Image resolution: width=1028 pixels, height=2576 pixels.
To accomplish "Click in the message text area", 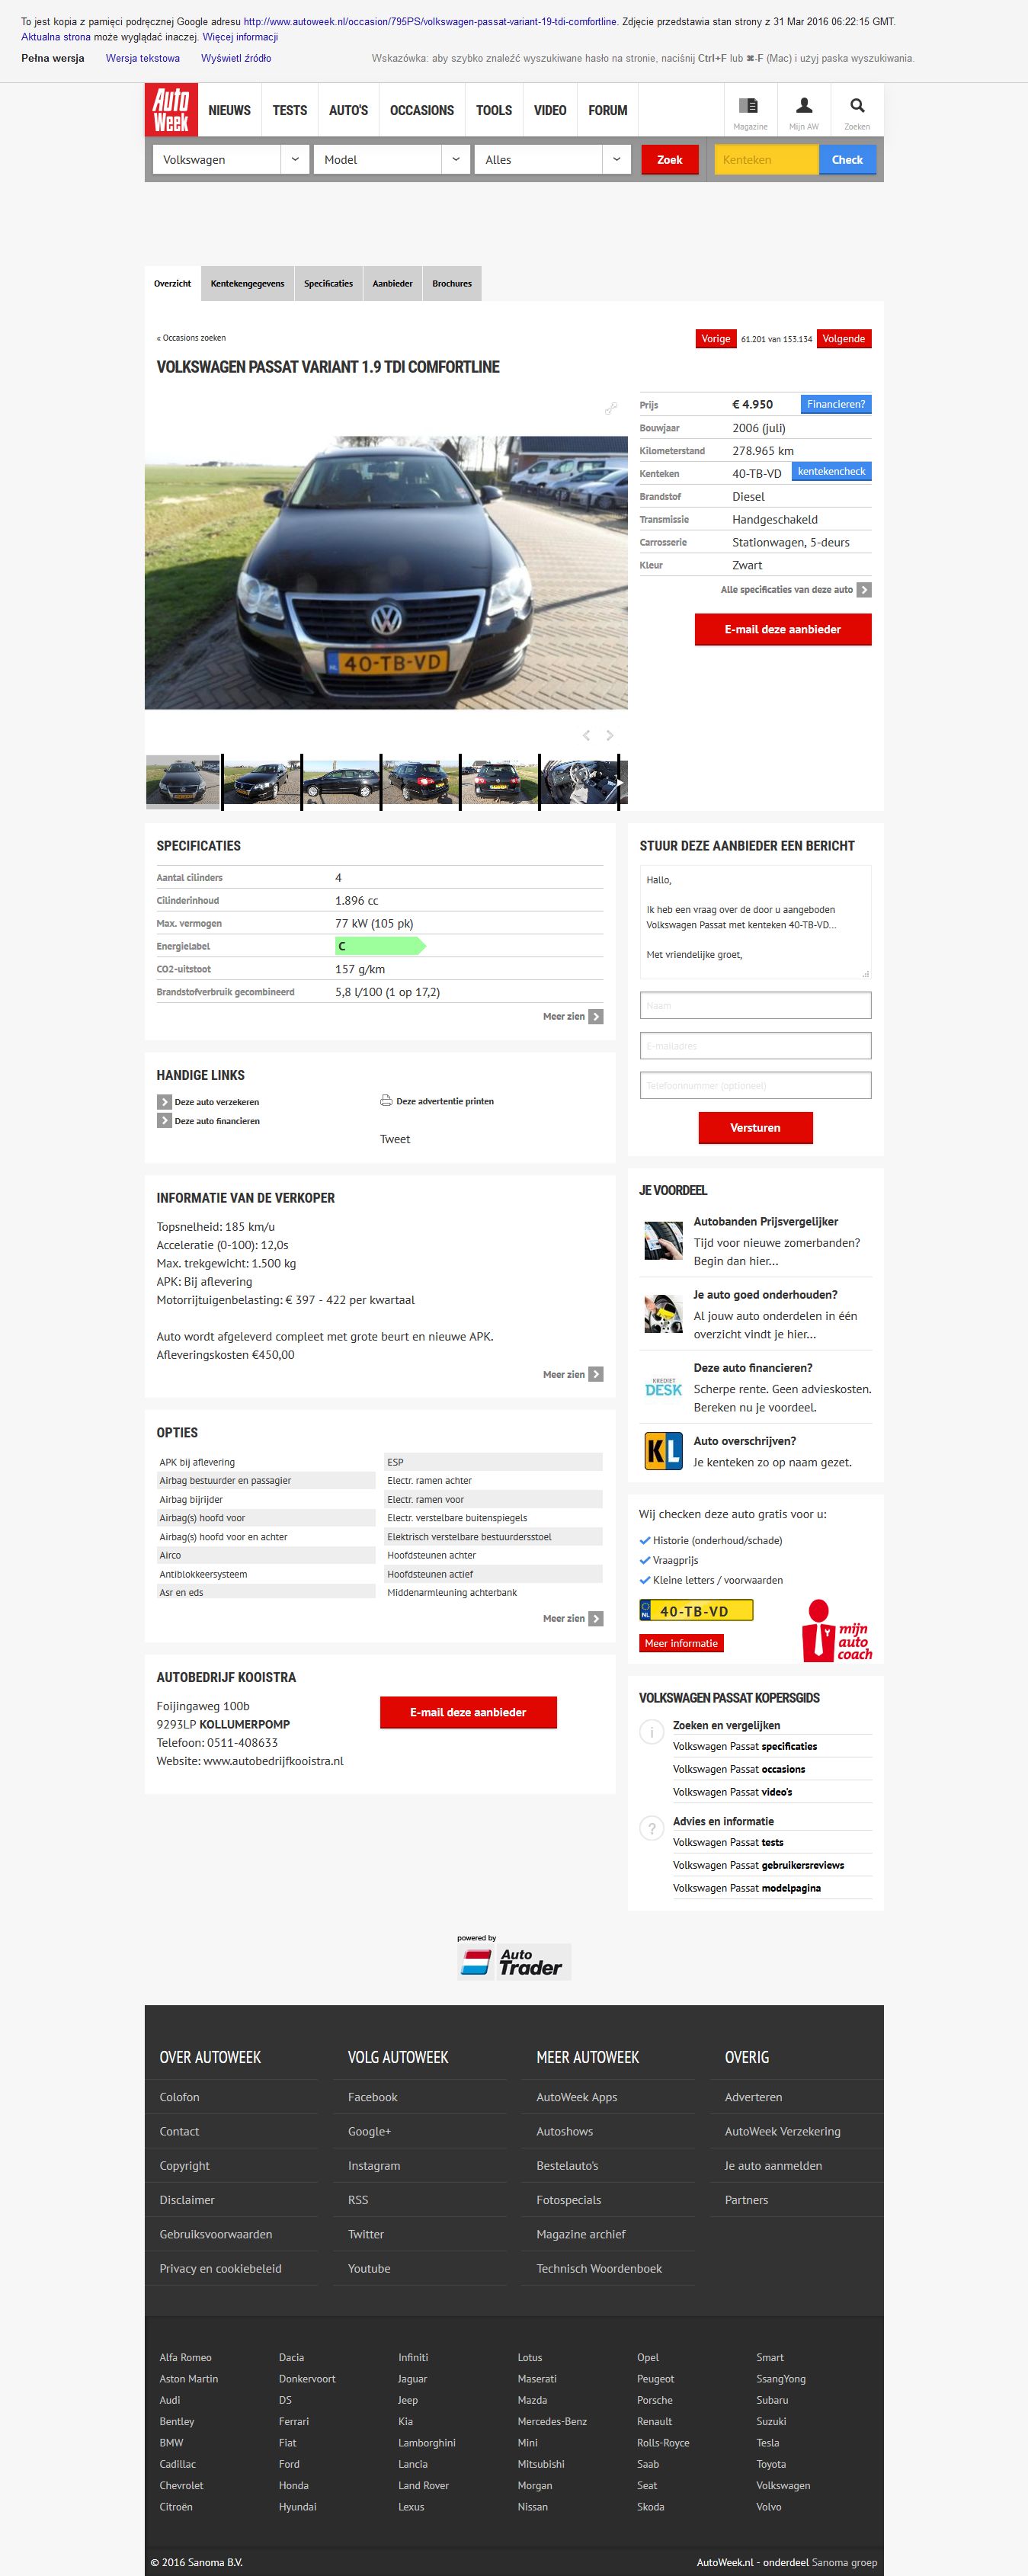I will click(x=755, y=922).
